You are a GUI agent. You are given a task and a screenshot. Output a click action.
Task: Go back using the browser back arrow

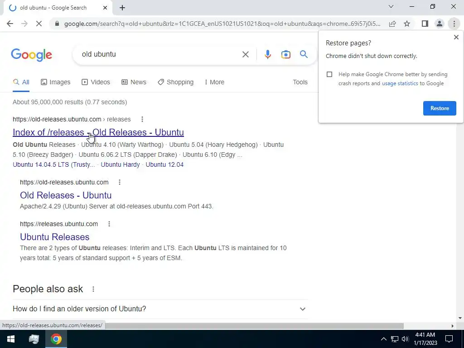(10, 24)
